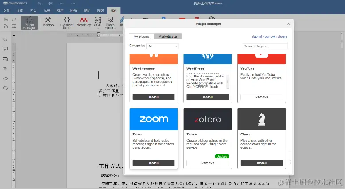Image resolution: width=345 pixels, height=189 pixels.
Task: Click the Search plugins input field
Action: pos(265,46)
